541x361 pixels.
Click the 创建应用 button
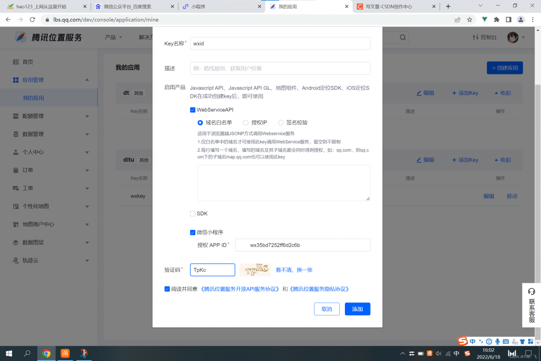coord(505,68)
